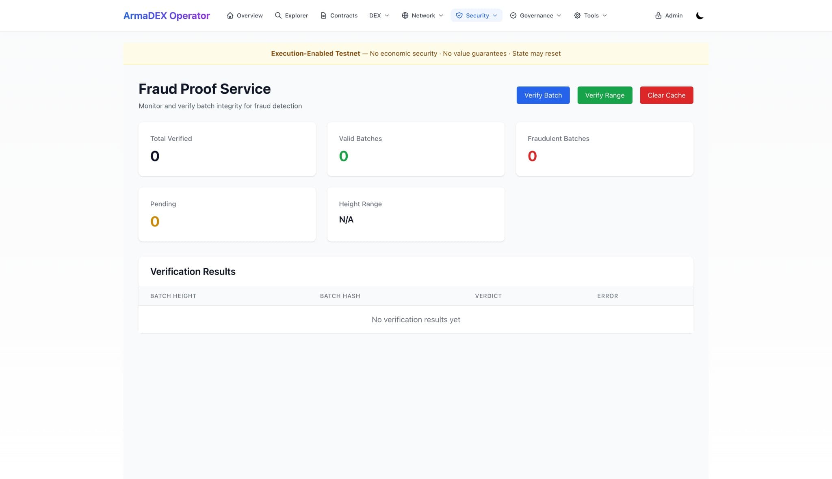Click the green Verify Range button
832x479 pixels.
coord(604,95)
